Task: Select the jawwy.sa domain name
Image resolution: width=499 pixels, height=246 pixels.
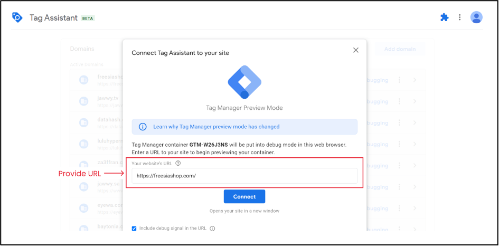Action: tap(108, 184)
